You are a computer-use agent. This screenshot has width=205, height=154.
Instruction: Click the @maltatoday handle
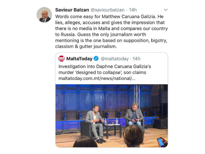(115, 59)
